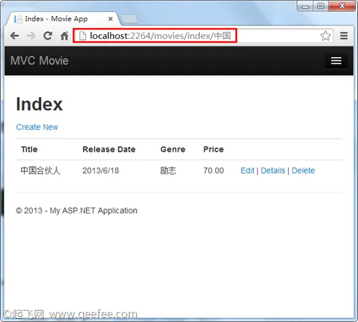Image resolution: width=358 pixels, height=322 pixels.
Task: Open the Create New link
Action: click(x=37, y=127)
